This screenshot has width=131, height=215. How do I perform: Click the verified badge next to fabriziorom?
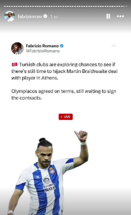click(x=45, y=16)
